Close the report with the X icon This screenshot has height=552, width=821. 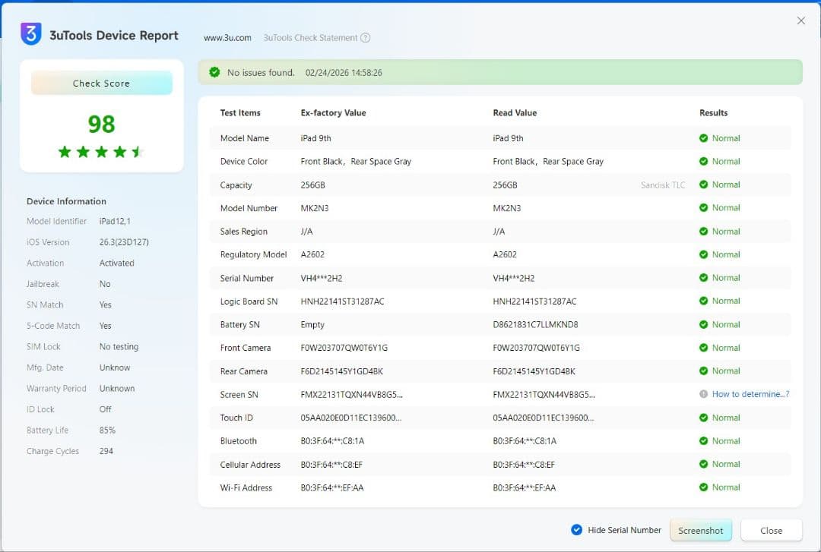click(x=800, y=21)
